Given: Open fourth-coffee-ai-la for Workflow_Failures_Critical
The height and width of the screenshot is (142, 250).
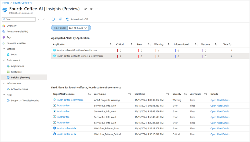Looking at the screenshot, I should pyautogui.click(x=66, y=134).
